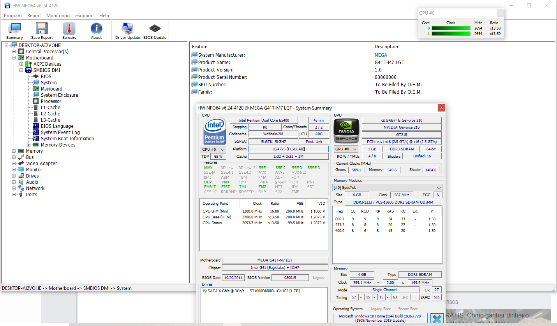Maximize the HWiNFO64 main window
The width and height of the screenshot is (557, 326).
click(529, 5)
